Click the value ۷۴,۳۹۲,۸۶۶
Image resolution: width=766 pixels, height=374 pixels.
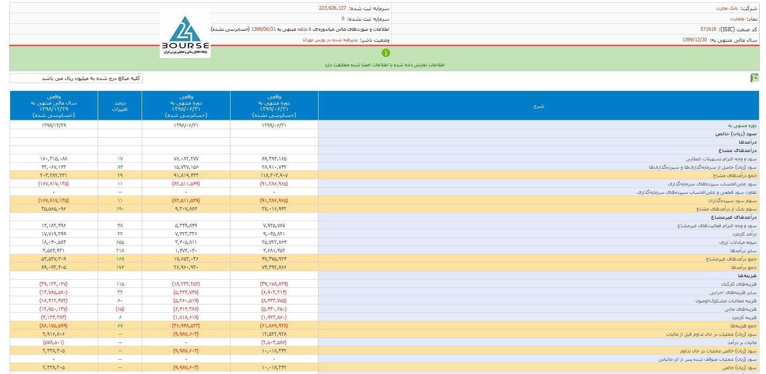pyautogui.click(x=274, y=267)
